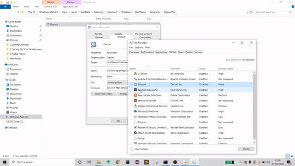Viewport: 295px width, 166px height.
Task: Open Task View icon on taskbar
Action: click(x=89, y=162)
